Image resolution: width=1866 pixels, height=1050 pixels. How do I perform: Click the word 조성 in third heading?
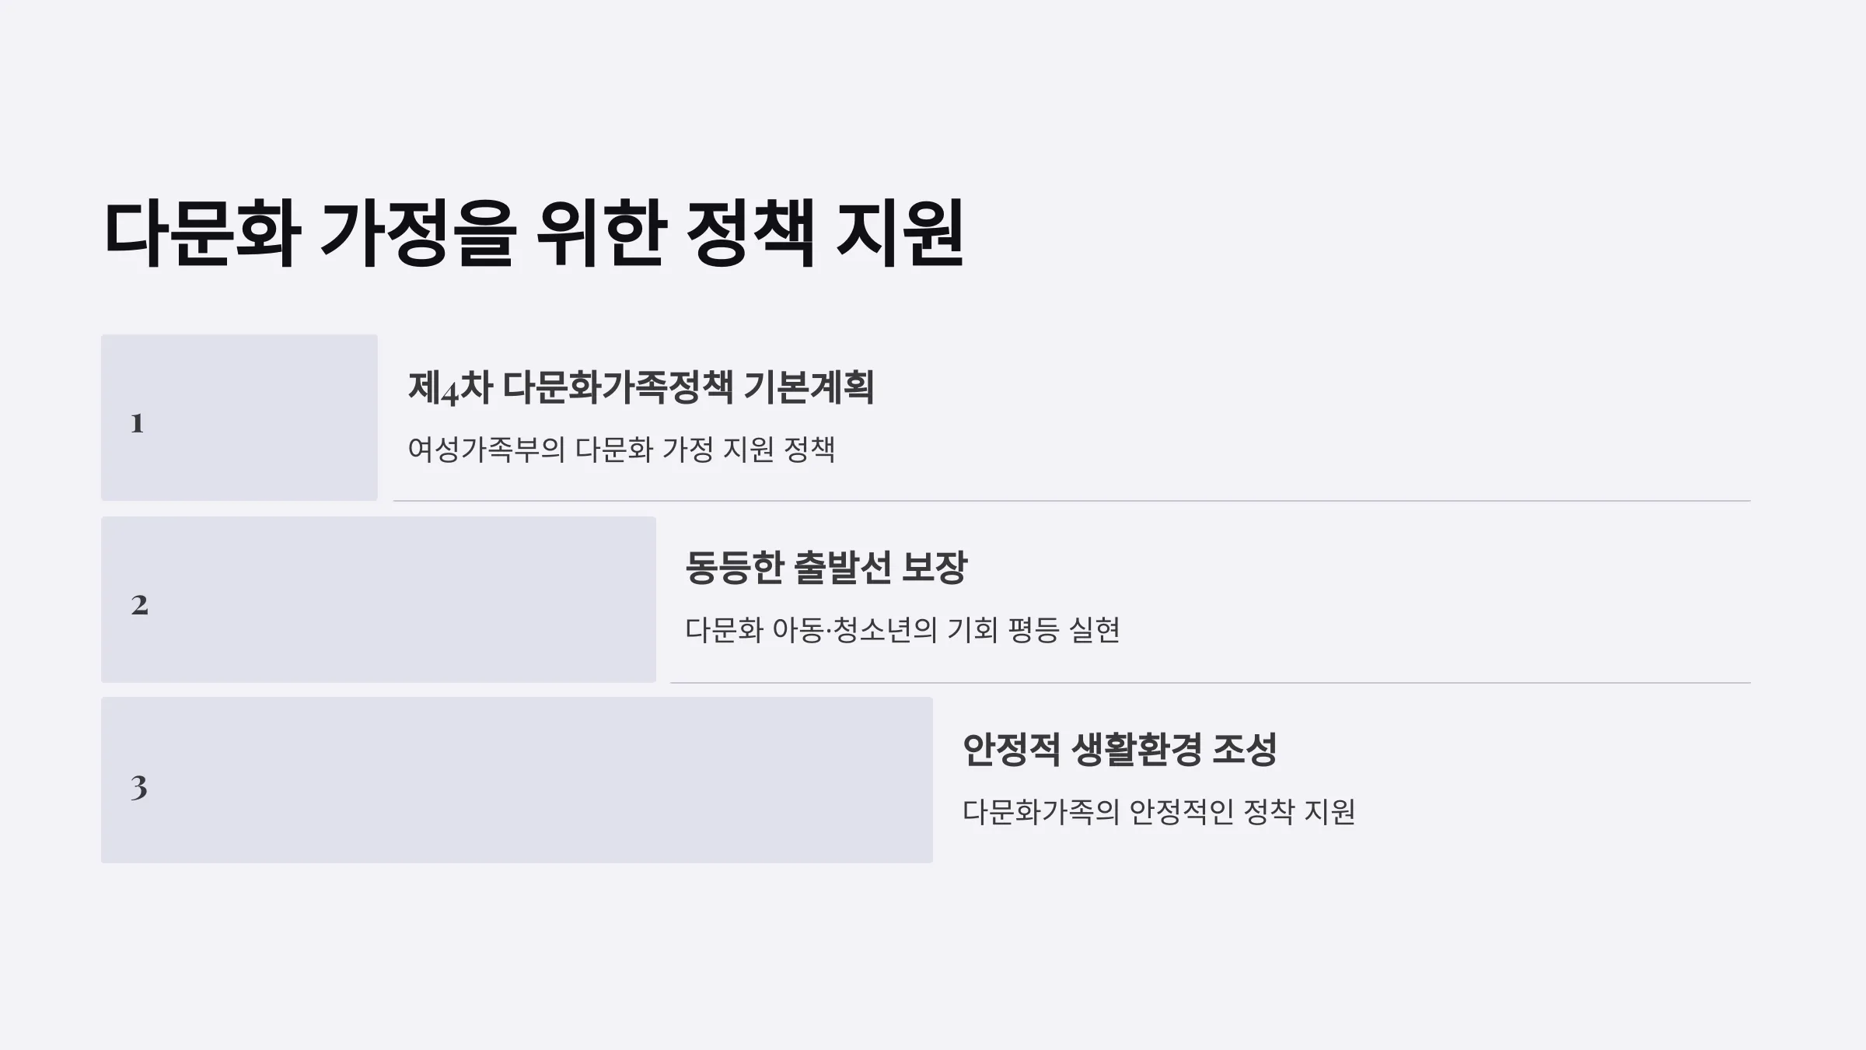tap(1245, 750)
